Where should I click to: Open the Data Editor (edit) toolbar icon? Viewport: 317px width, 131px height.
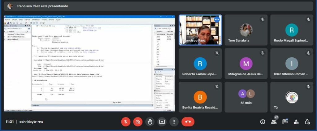(31, 23)
